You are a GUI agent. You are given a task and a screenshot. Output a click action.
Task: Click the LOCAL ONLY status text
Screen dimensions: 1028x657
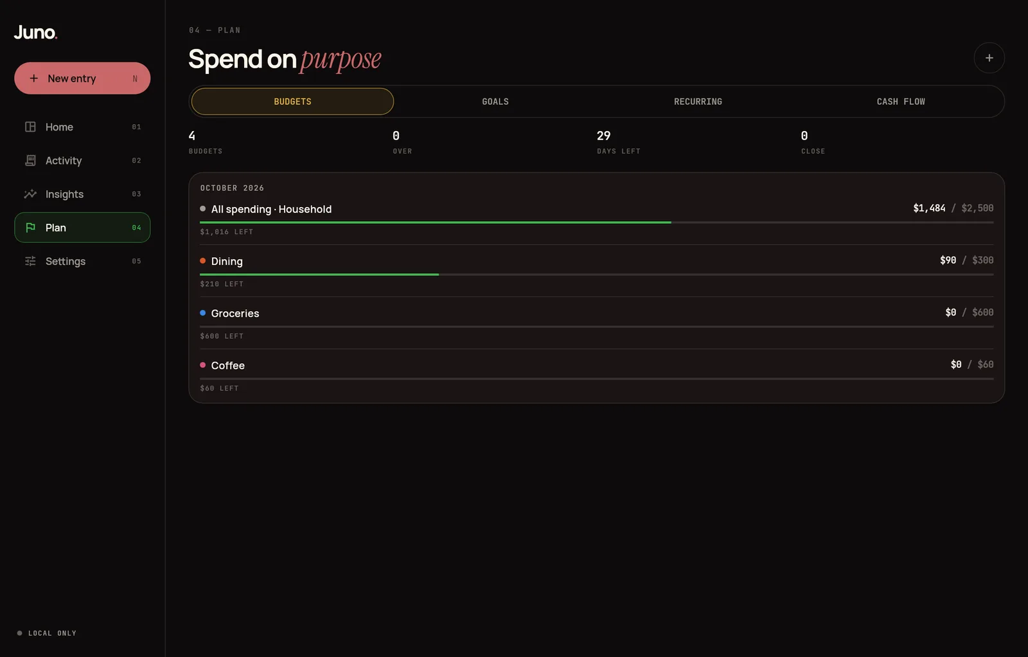[52, 633]
